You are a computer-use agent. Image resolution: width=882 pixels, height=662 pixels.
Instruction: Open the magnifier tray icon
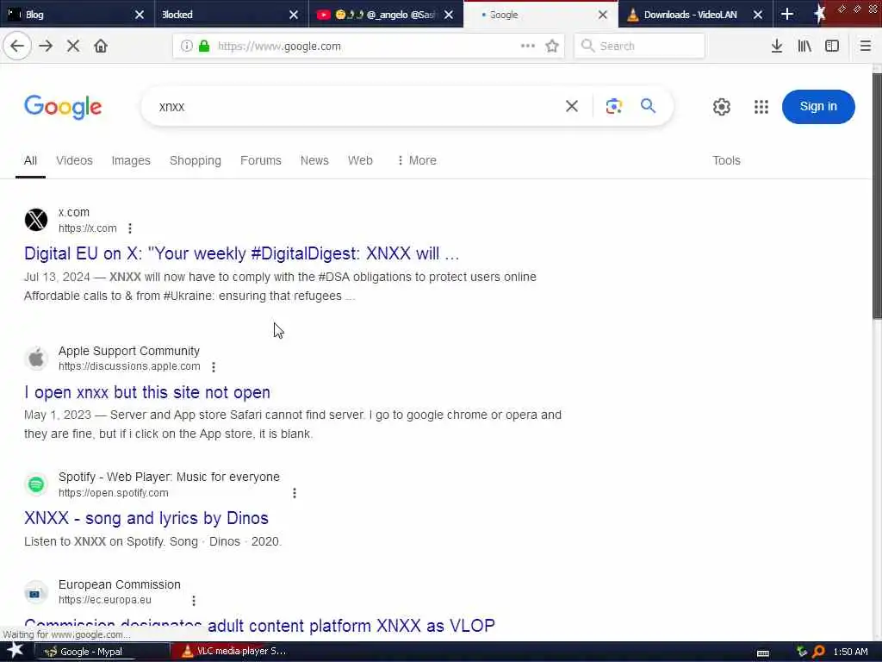pos(819,652)
